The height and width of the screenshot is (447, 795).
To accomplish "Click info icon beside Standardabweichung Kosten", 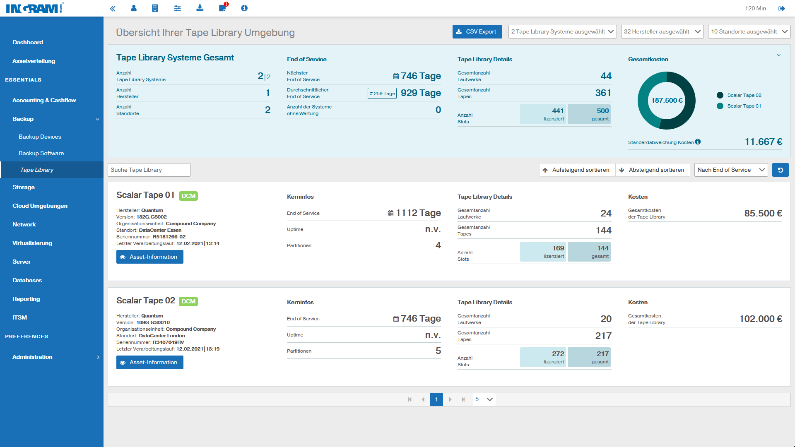I will point(698,142).
